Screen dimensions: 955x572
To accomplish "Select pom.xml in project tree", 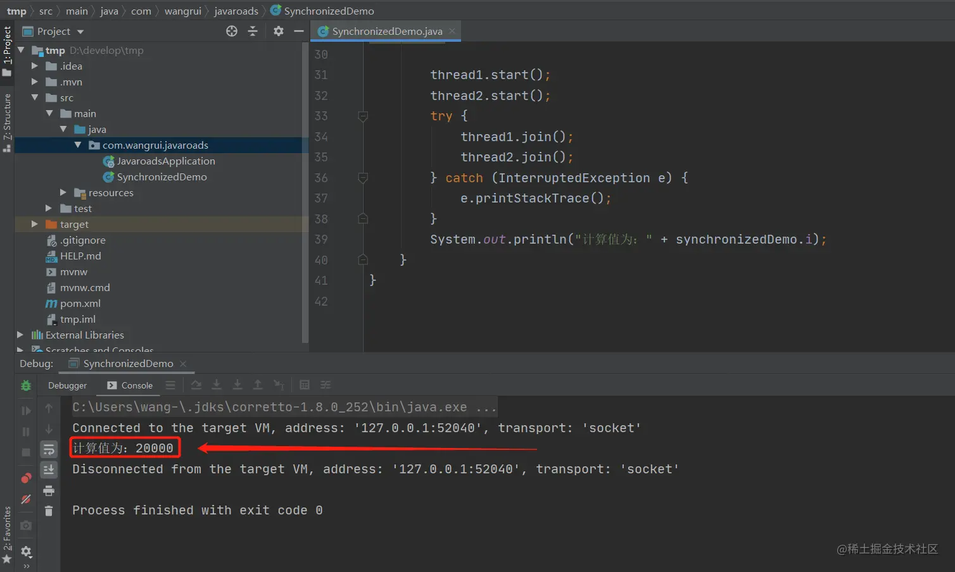I will click(x=73, y=303).
